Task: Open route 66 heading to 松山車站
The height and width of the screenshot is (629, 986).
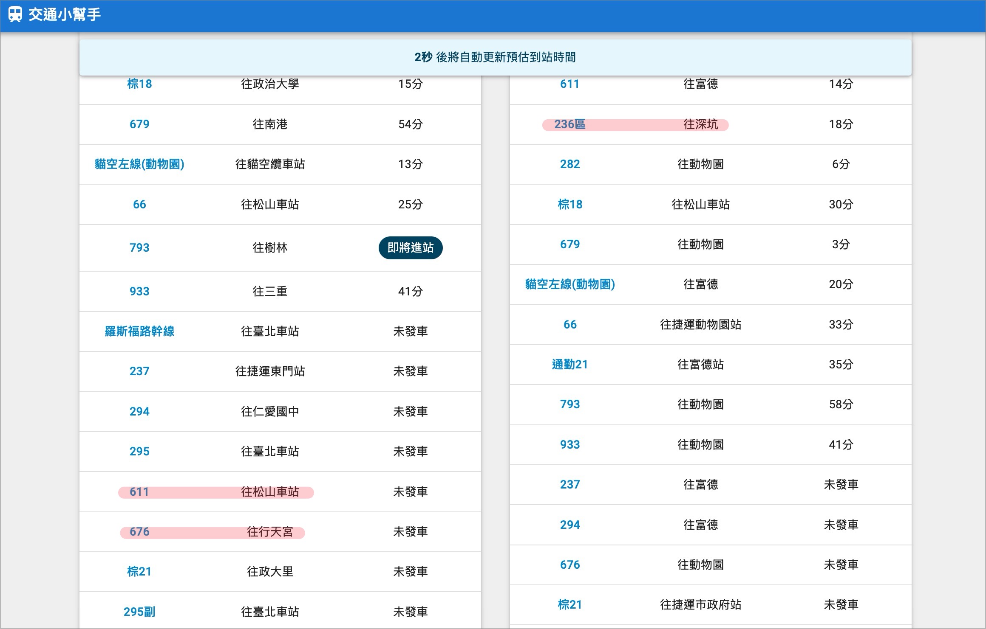Action: (x=139, y=205)
